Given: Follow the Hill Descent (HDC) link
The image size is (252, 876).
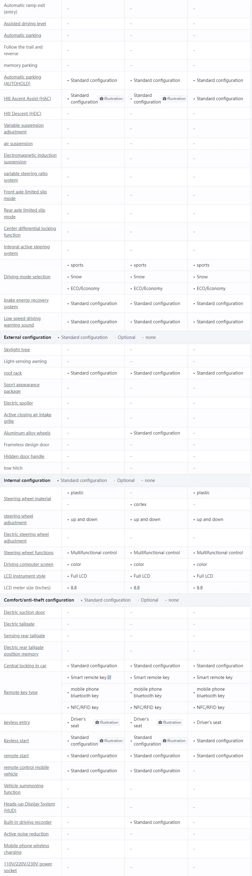Looking at the screenshot, I should click(22, 114).
